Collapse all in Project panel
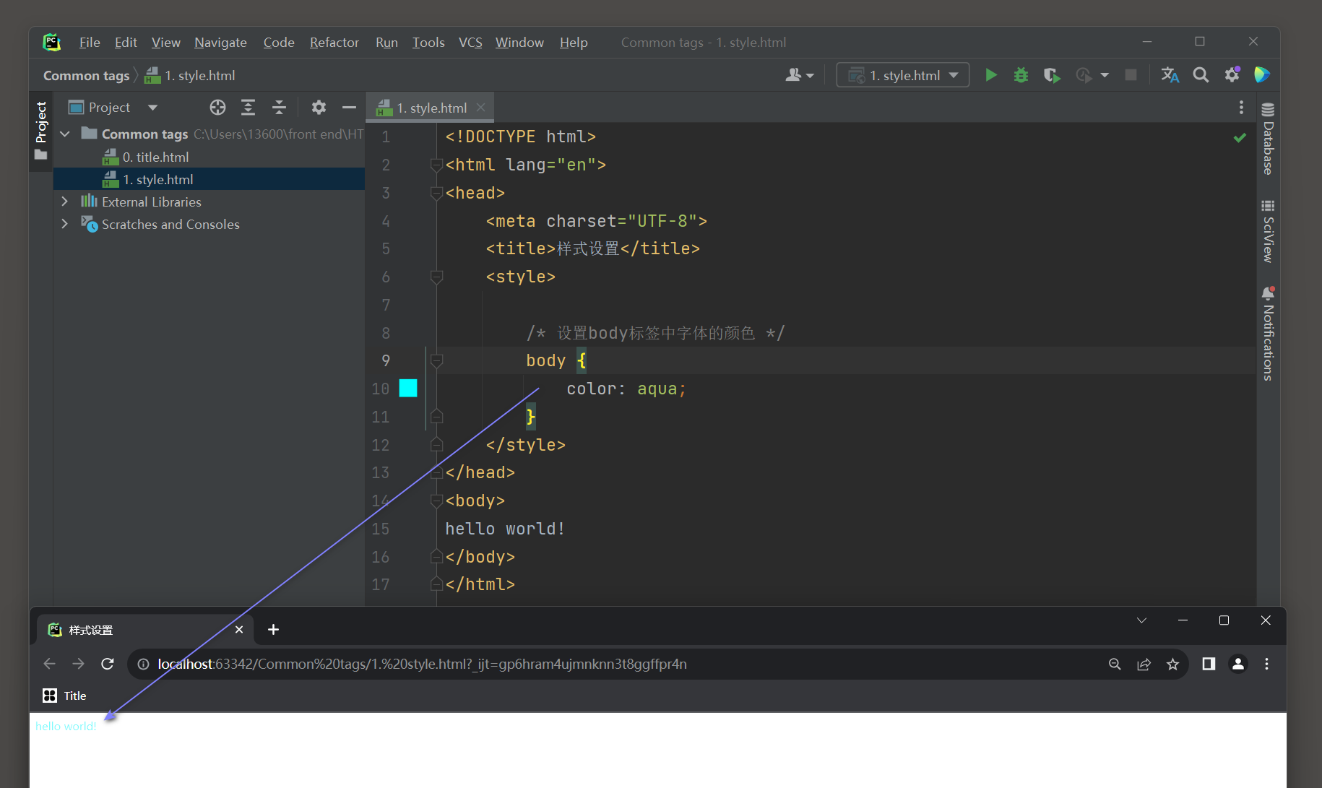This screenshot has width=1322, height=788. click(x=279, y=108)
